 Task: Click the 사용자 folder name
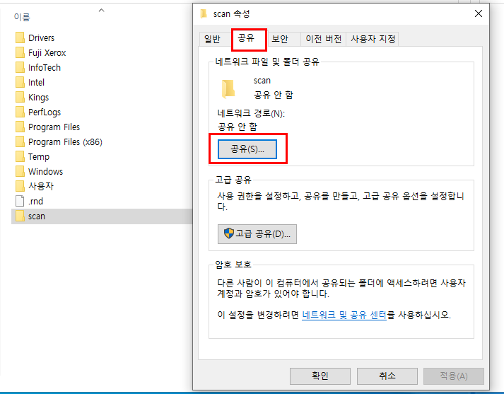tap(41, 186)
